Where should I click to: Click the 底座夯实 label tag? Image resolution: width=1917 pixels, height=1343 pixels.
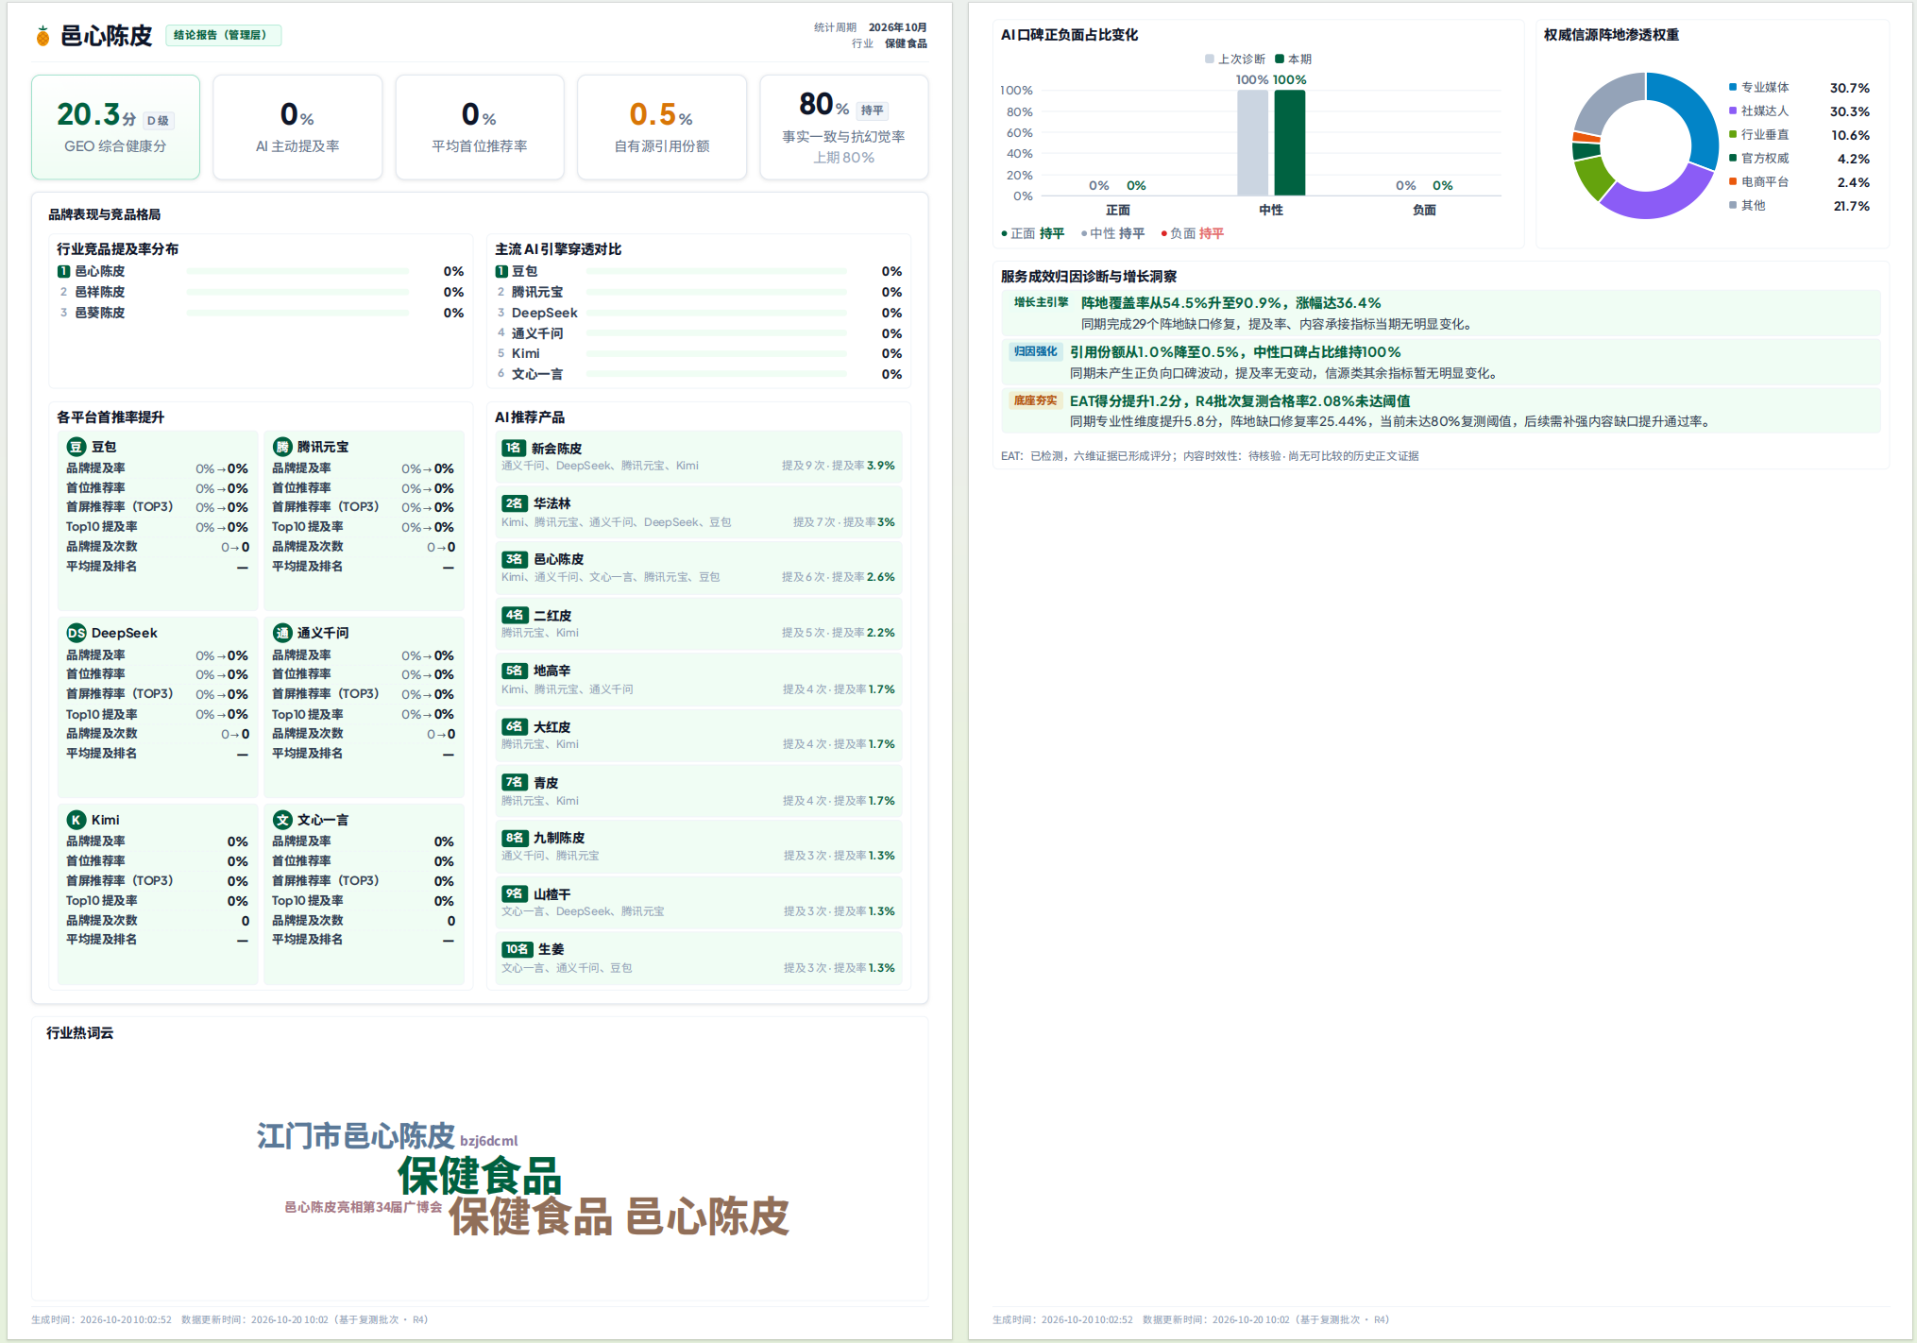[1036, 400]
